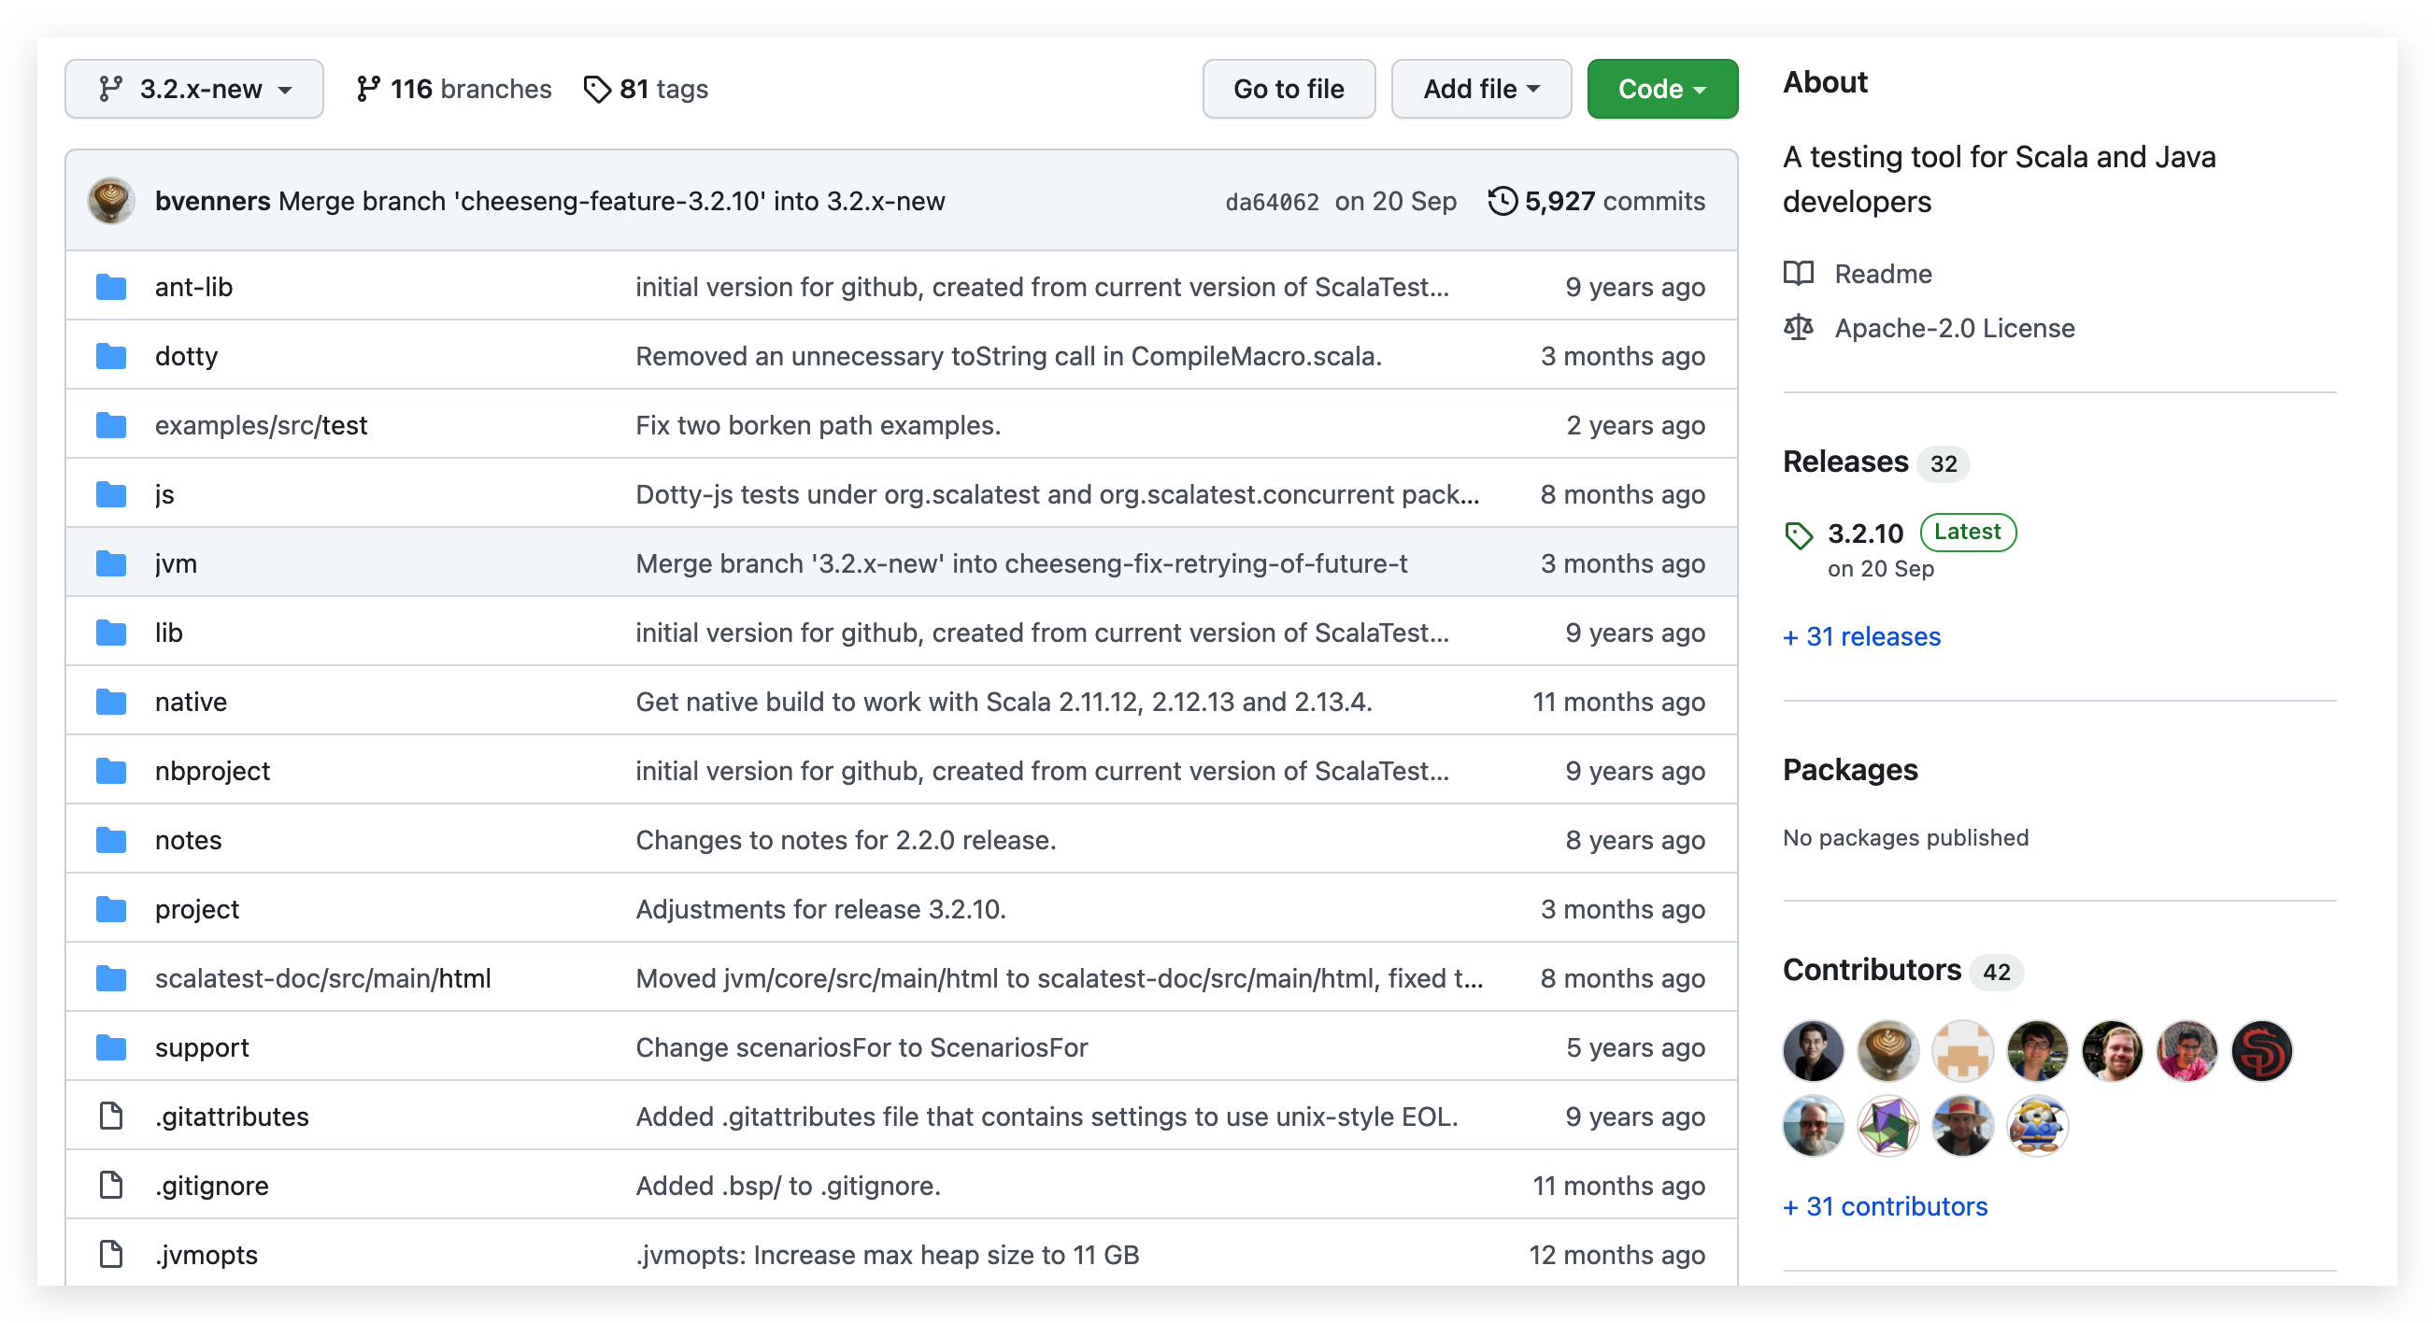
Task: Click the folder icon for dotty
Action: coord(111,356)
